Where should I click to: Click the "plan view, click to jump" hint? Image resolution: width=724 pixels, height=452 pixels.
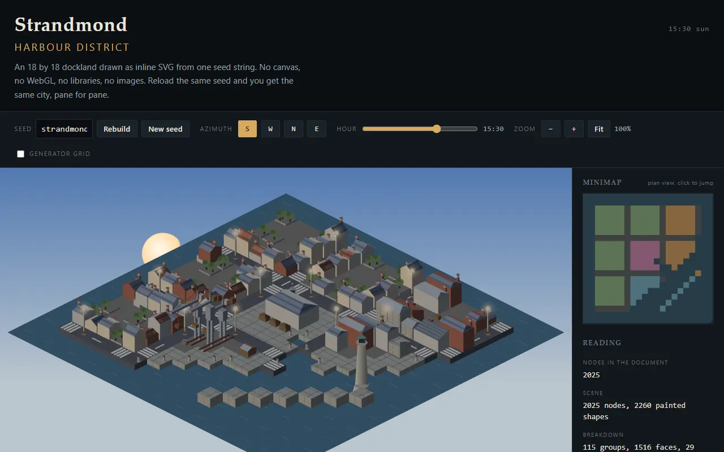pos(680,183)
